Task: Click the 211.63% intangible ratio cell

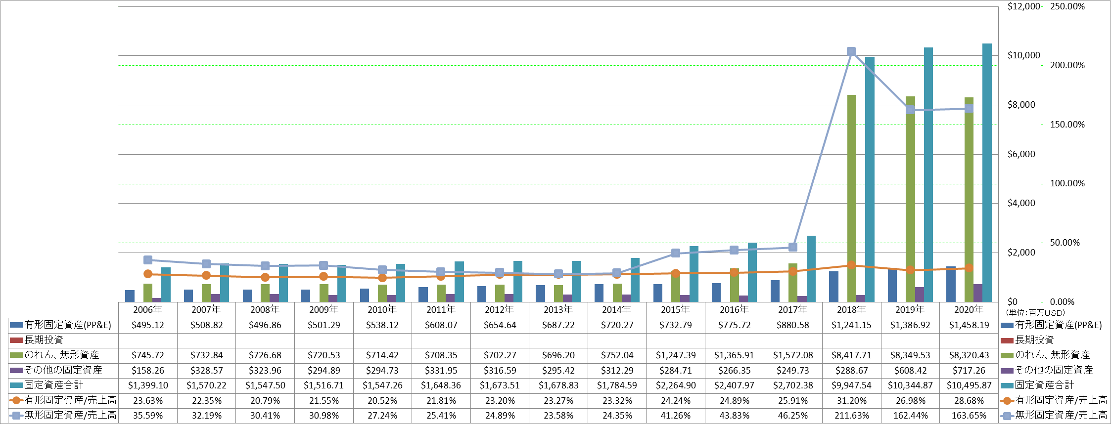Action: click(851, 416)
